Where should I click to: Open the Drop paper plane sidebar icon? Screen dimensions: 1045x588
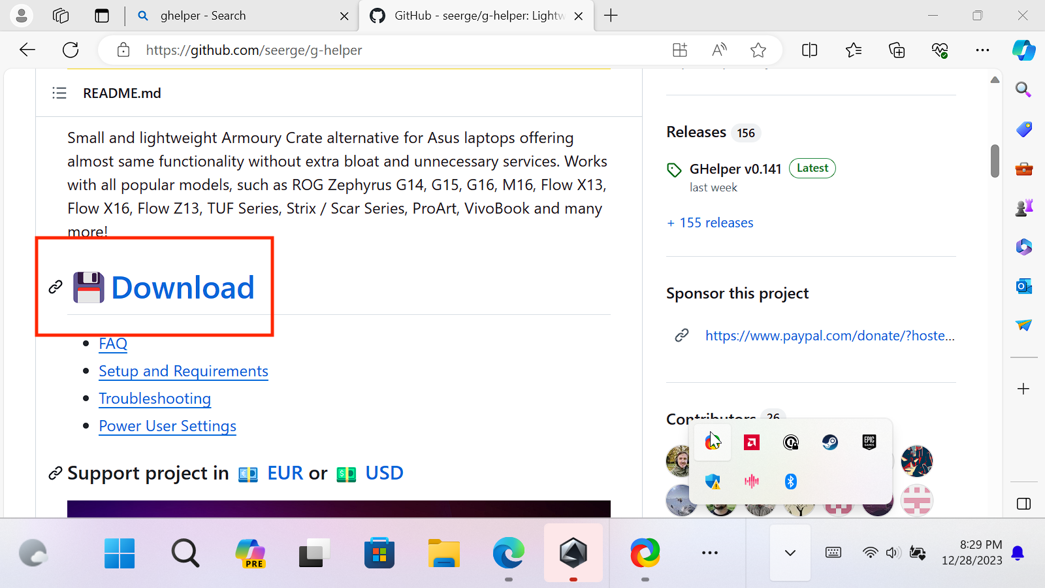(x=1023, y=325)
